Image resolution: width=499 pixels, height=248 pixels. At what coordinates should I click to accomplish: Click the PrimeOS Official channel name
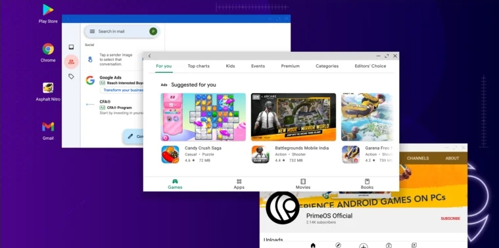[329, 216]
